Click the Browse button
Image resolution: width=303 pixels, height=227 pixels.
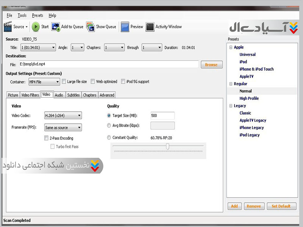[211, 65]
